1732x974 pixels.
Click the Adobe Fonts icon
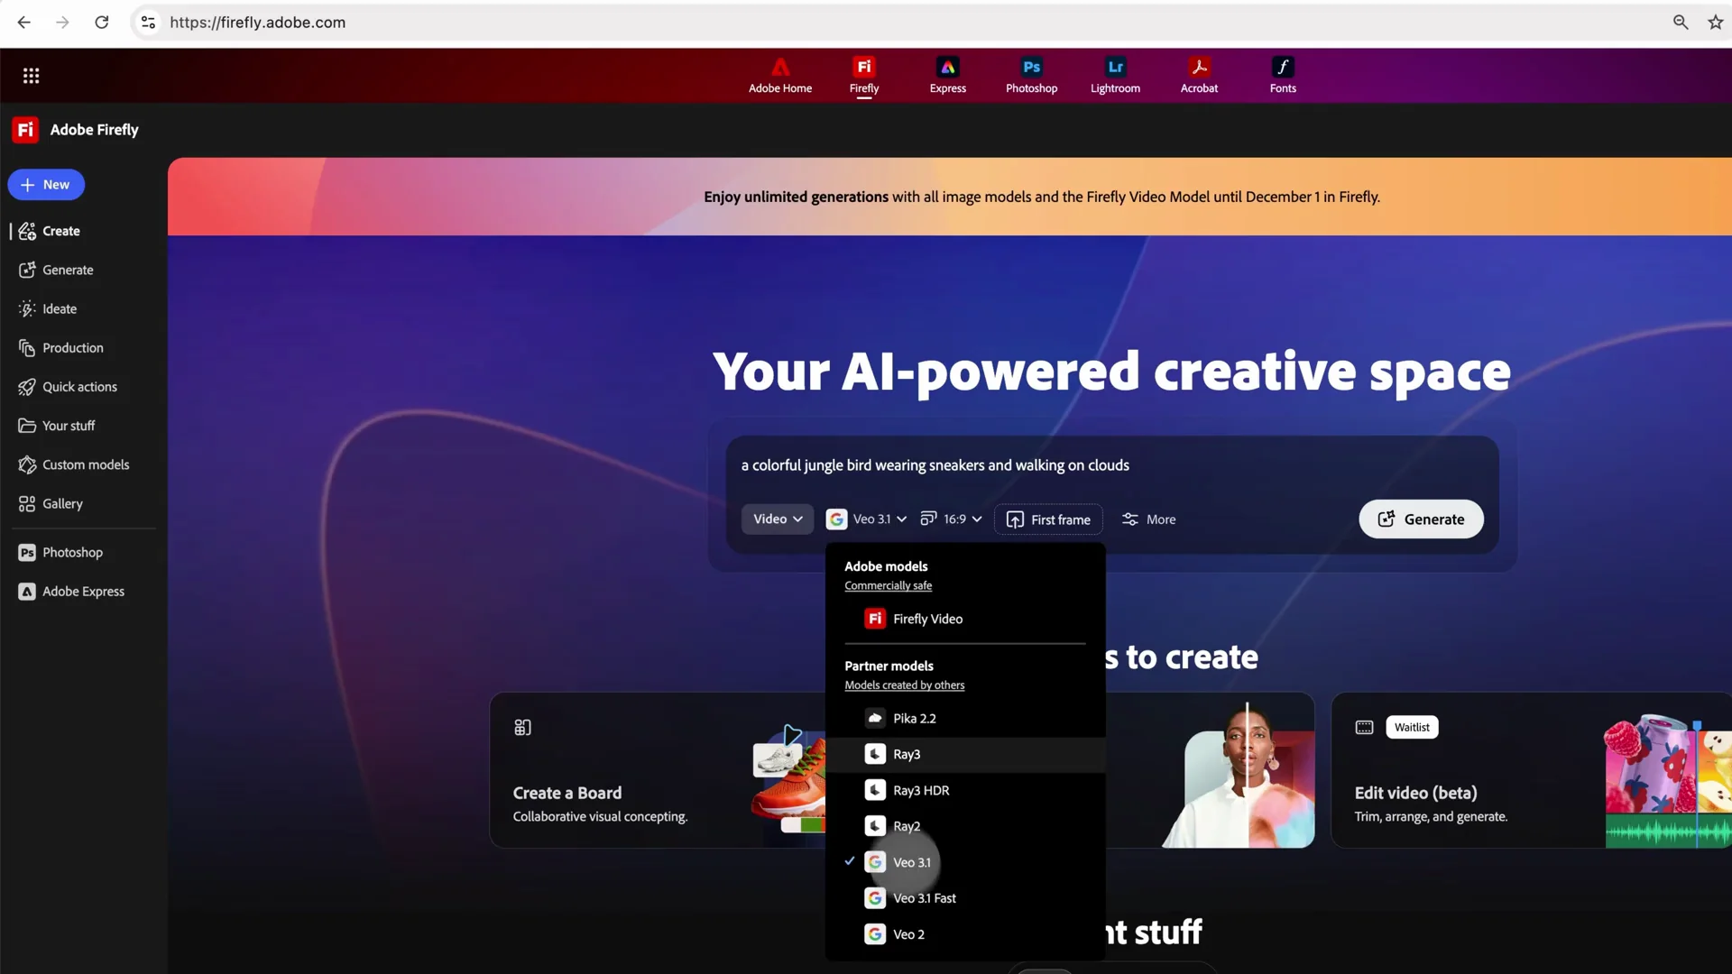[x=1283, y=76]
